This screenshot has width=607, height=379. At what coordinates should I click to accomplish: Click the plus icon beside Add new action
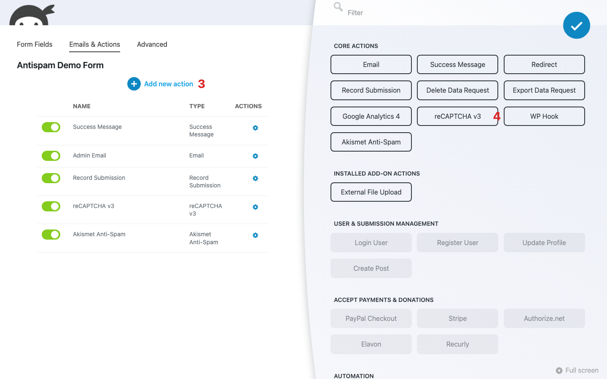pyautogui.click(x=134, y=84)
